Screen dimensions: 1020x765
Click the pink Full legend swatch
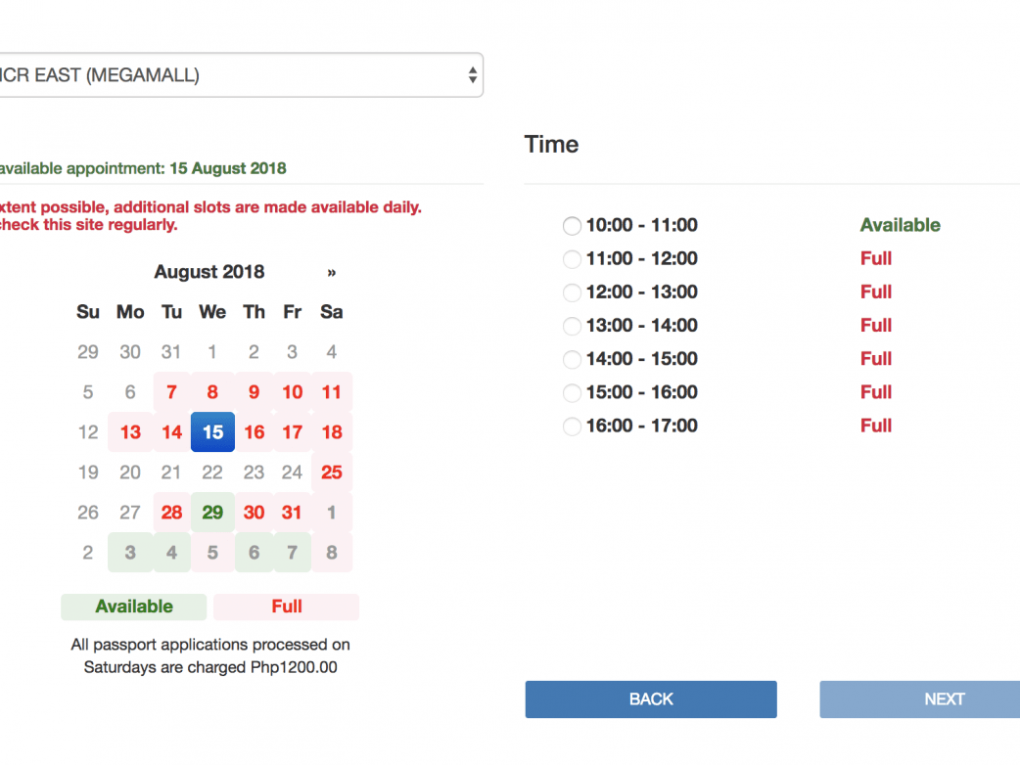(x=287, y=607)
